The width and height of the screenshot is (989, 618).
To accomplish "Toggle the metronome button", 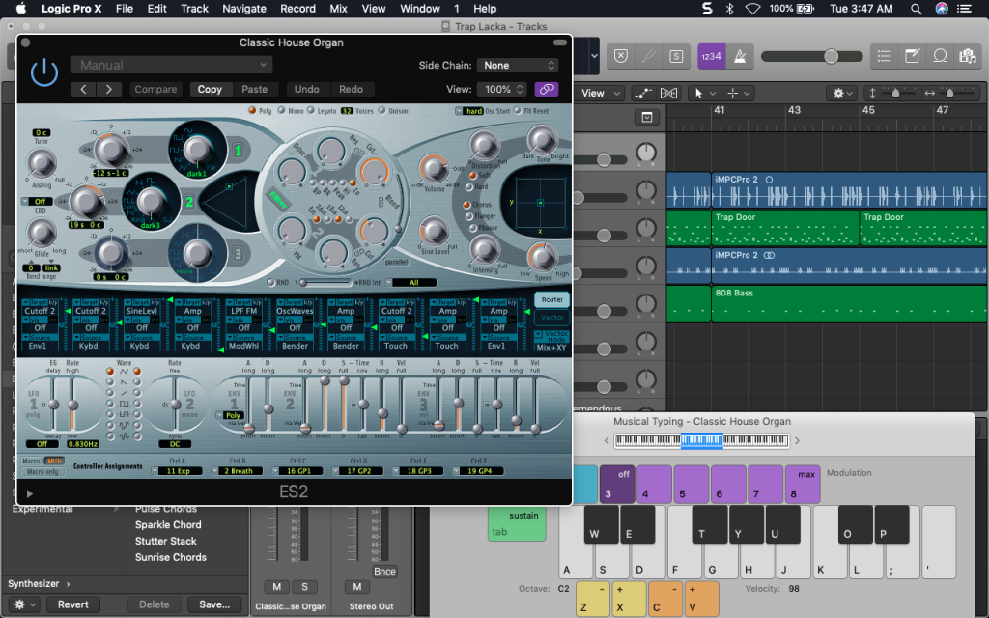I will tap(740, 56).
